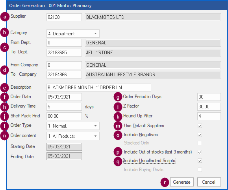Click the Shelf Pack Rnd percentage field
This screenshot has height=190, width=228.
tap(64, 116)
